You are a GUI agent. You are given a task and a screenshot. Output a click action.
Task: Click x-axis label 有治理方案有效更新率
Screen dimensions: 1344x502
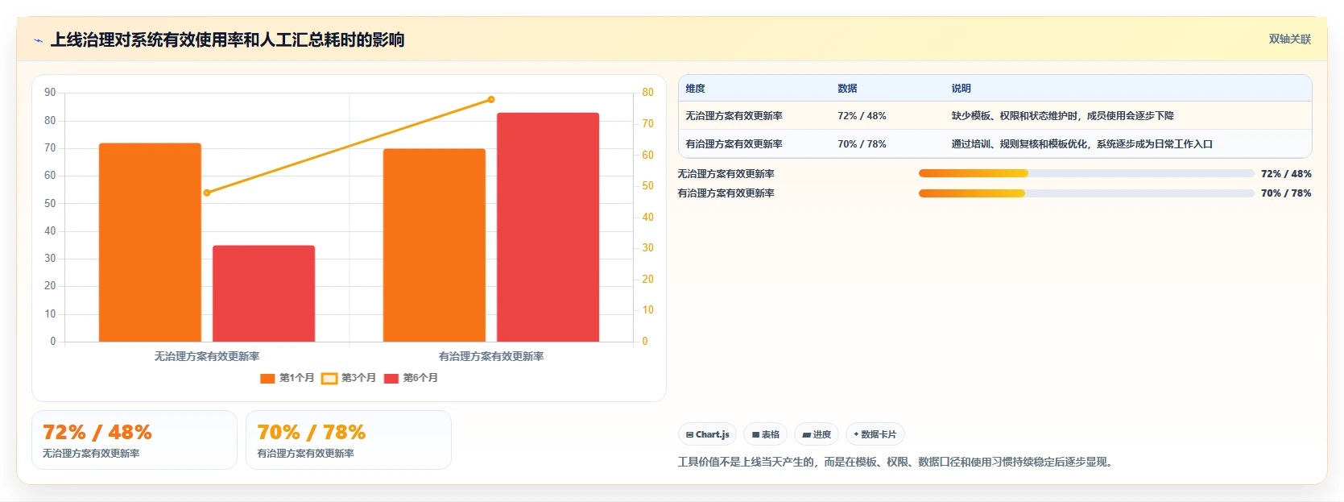[491, 356]
